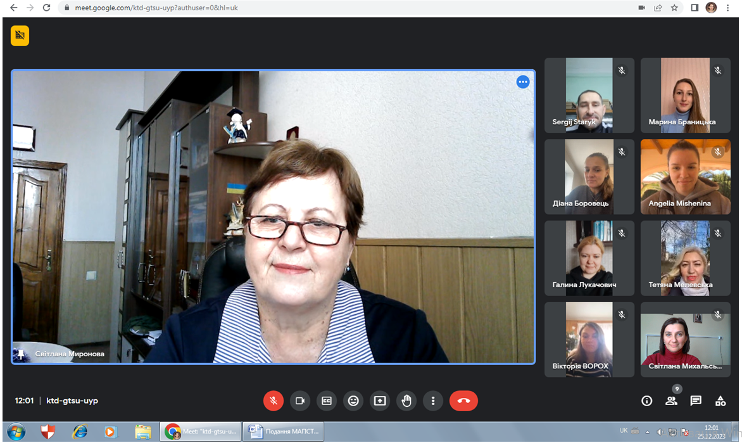Open the participants list panel
This screenshot has height=443, width=742.
(671, 401)
